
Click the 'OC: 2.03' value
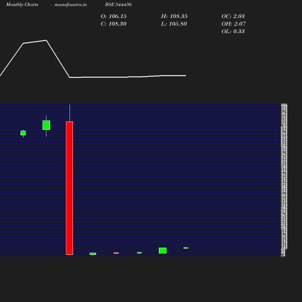point(233,16)
